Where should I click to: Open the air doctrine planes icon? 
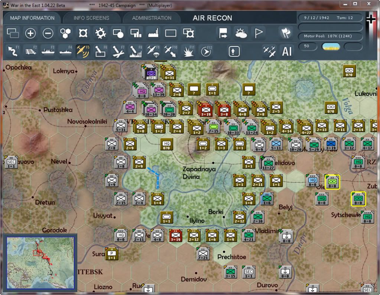pos(269,51)
